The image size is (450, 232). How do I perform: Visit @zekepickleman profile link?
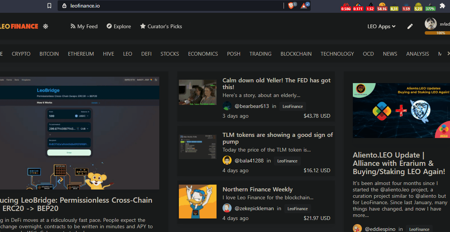[x=254, y=208]
